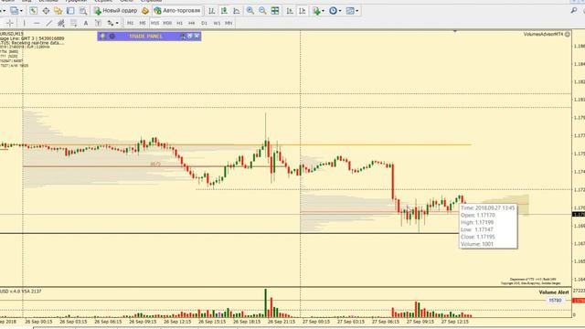Select the Fibonacci Retracement tool
Viewport: 585px width, 329px height.
73,23
